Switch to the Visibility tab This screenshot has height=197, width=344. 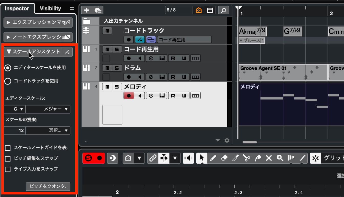tap(50, 8)
